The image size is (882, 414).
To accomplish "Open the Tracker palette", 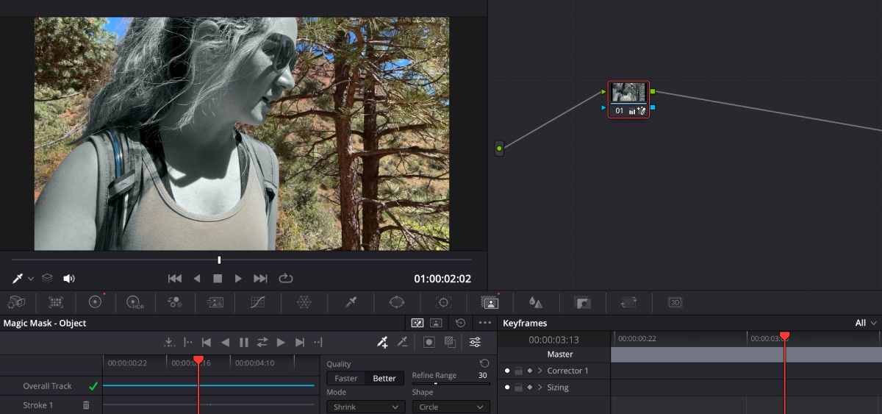I will click(x=443, y=302).
